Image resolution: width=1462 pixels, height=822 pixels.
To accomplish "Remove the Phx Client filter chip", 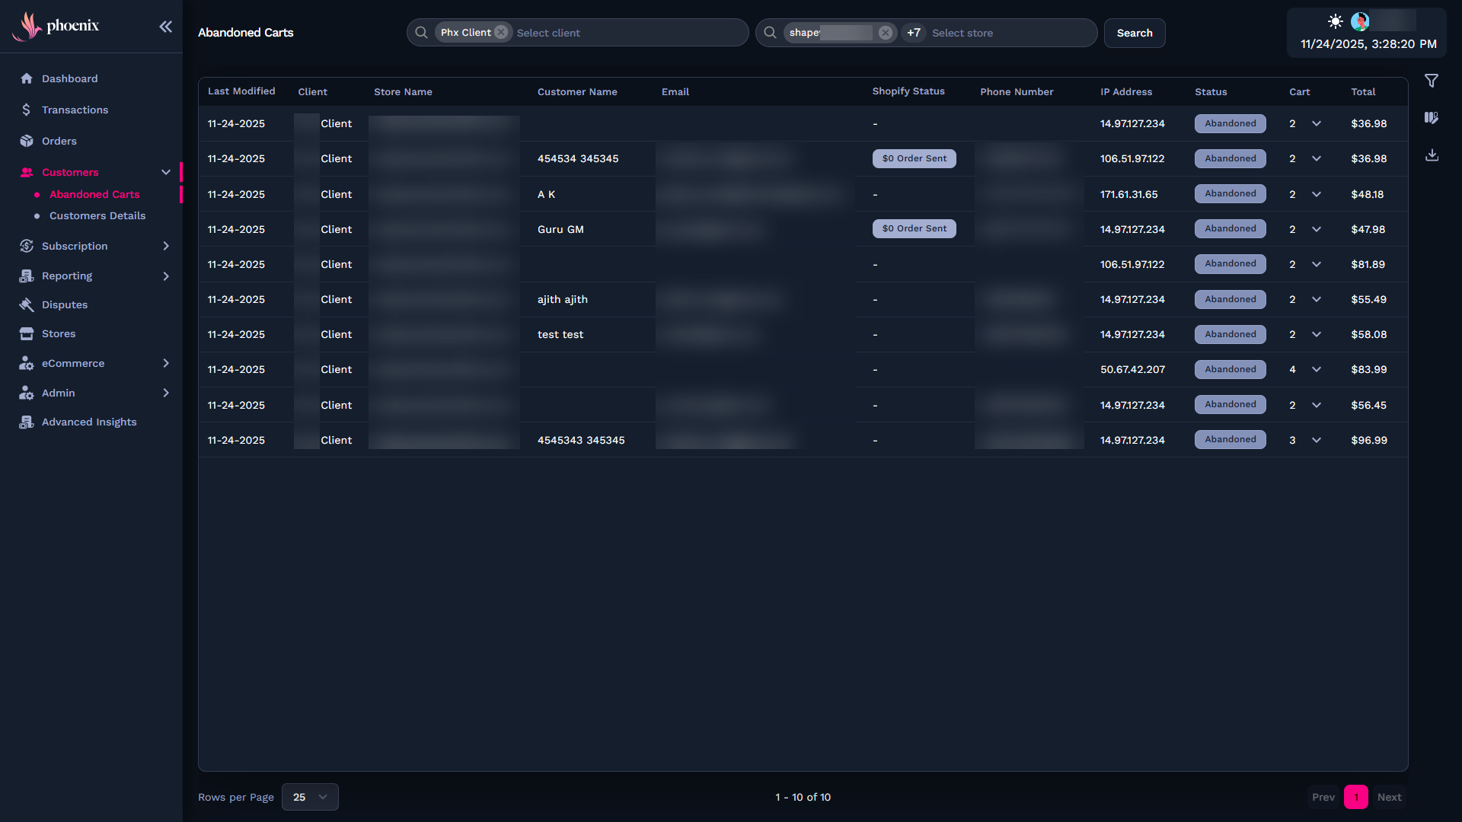I will tap(501, 33).
